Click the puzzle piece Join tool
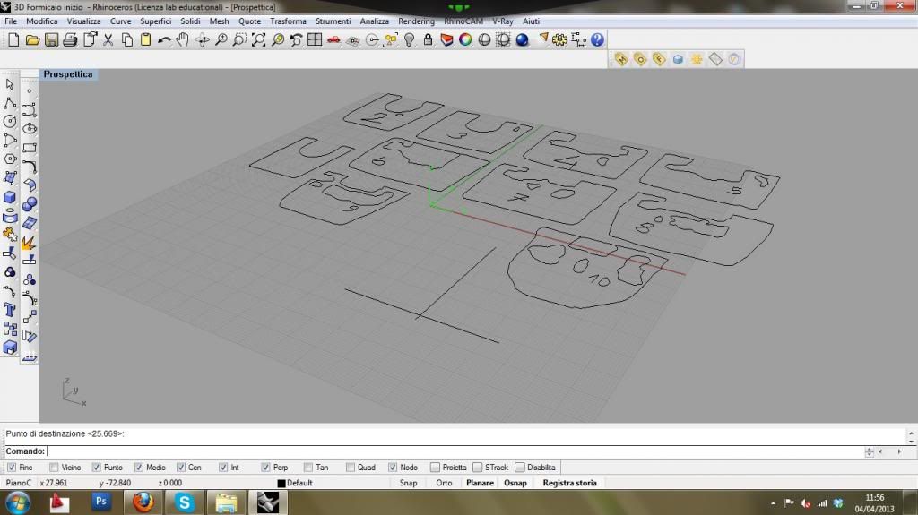Viewport: 918px width, 515px height. 10,235
